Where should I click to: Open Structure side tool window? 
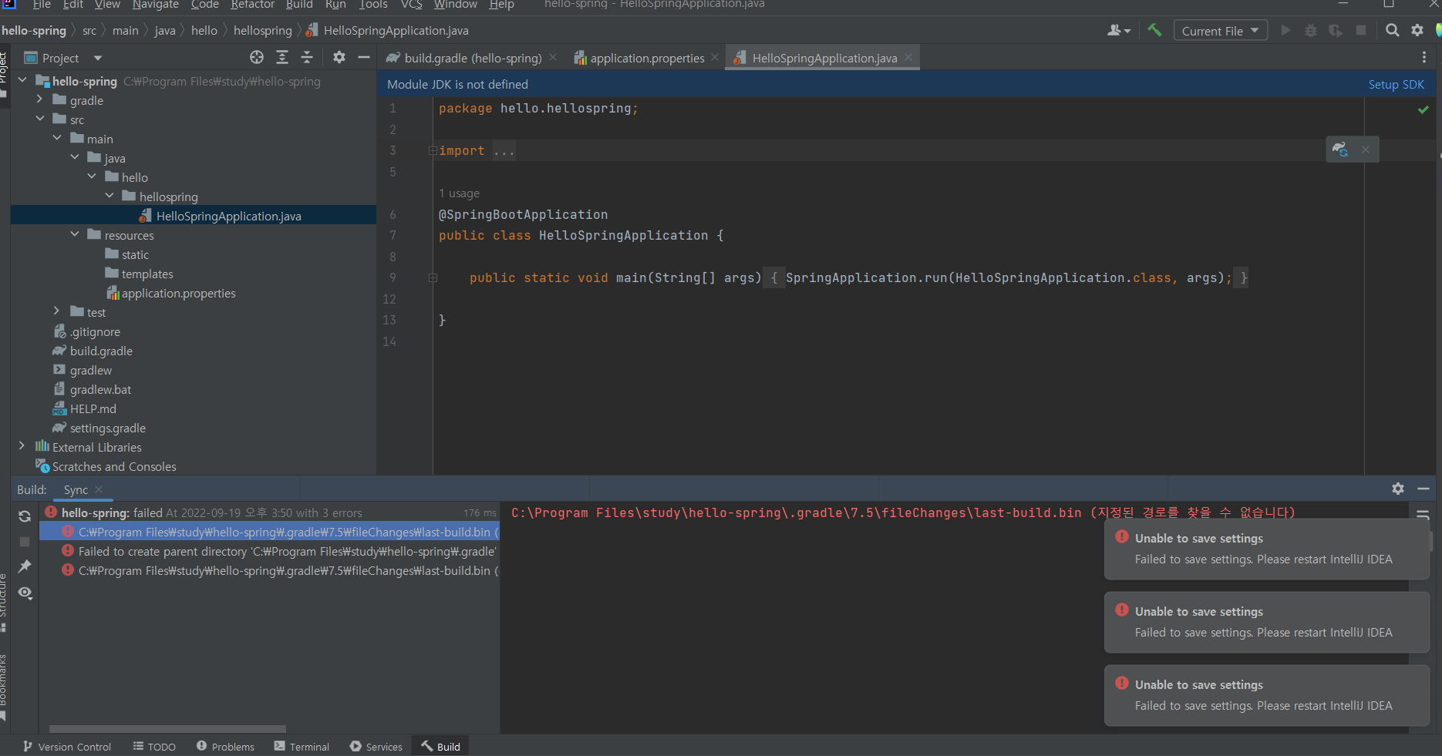[4, 603]
